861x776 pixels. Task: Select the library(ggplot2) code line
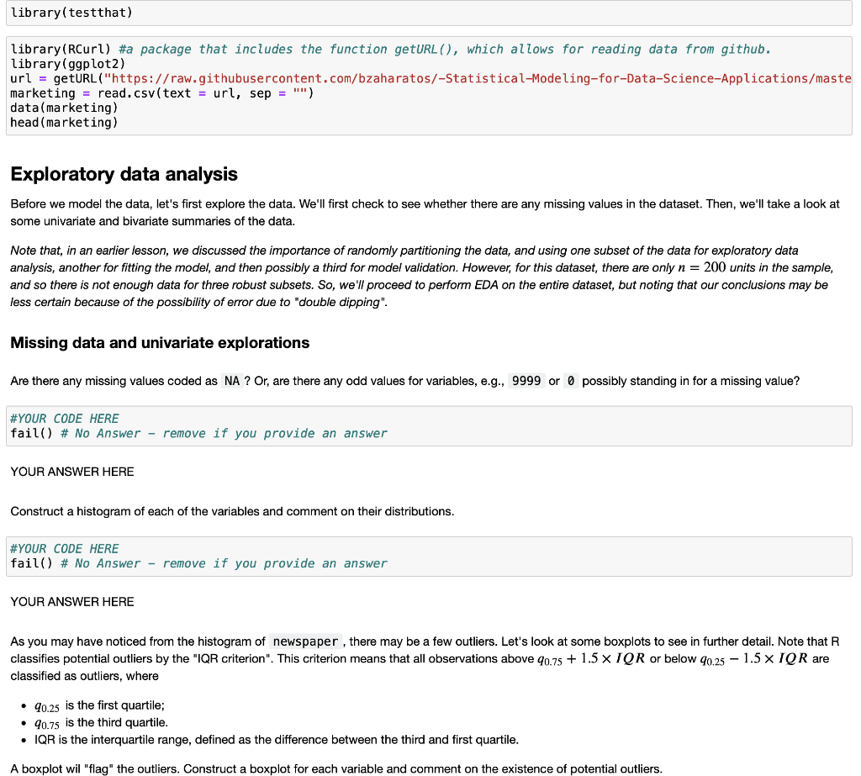pos(66,64)
